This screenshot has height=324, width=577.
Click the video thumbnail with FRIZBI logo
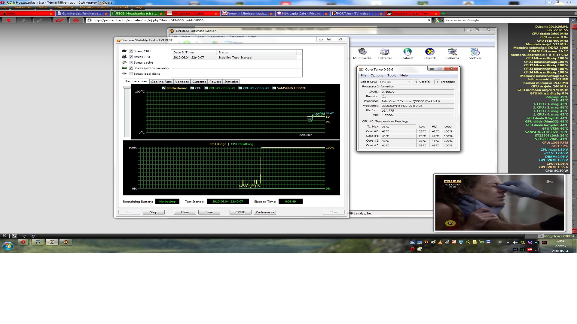click(x=499, y=203)
